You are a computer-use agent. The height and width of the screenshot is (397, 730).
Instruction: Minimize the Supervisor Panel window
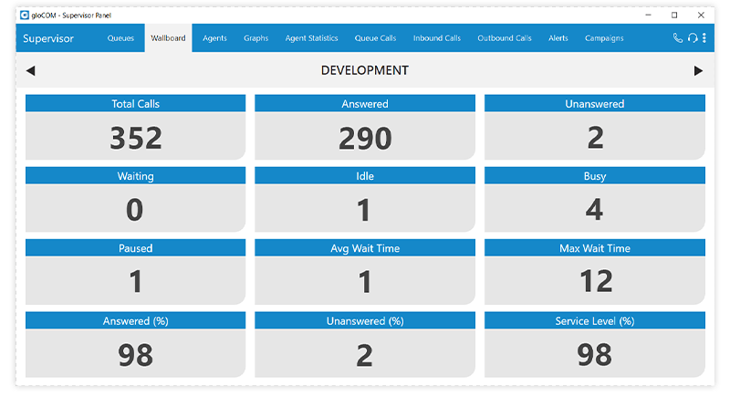(648, 15)
